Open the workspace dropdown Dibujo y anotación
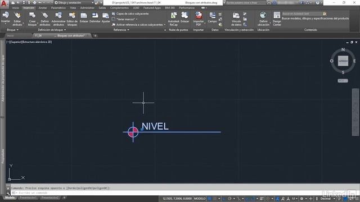360x202 pixels. pos(74,3)
